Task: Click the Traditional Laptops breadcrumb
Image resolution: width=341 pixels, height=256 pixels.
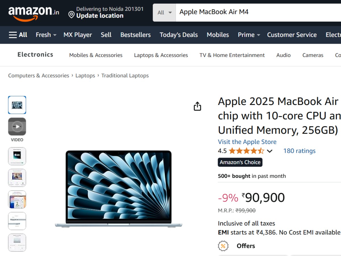Action: click(125, 76)
